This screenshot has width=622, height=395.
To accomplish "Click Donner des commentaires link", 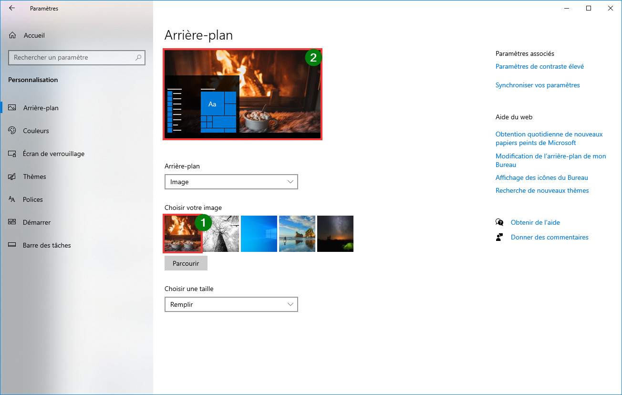I will pos(549,237).
